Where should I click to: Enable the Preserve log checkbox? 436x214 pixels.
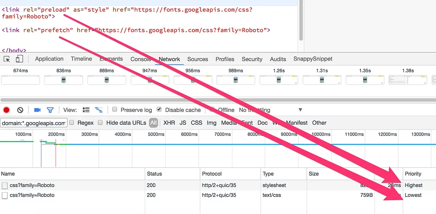click(x=115, y=109)
